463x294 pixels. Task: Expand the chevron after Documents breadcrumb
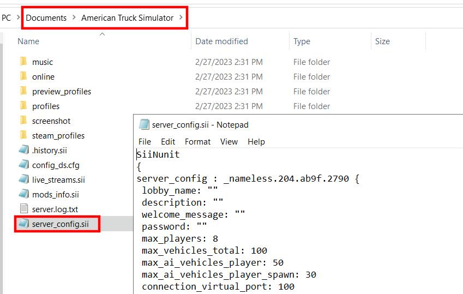pyautogui.click(x=74, y=17)
